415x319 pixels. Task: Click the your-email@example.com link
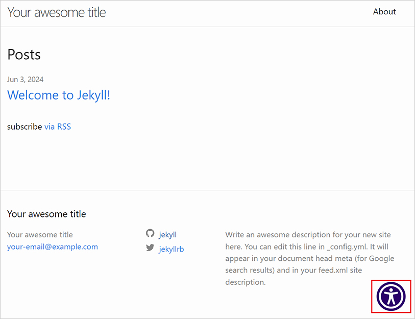tap(53, 247)
